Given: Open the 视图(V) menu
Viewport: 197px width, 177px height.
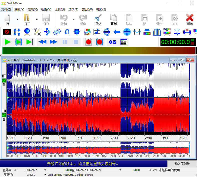Looking at the screenshot, I should pyautogui.click(x=46, y=10).
